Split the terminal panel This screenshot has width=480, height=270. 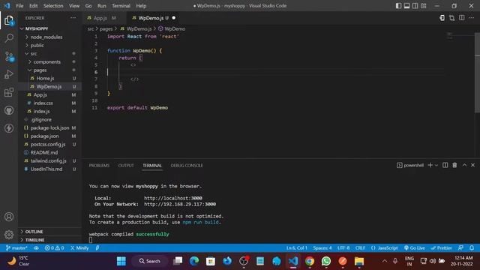(445, 165)
